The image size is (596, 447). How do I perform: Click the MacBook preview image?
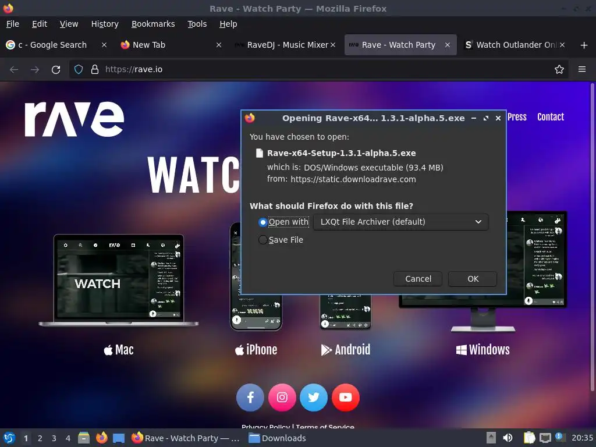coord(118,280)
